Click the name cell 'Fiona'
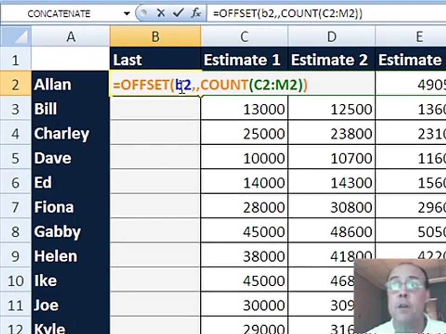The height and width of the screenshot is (334, 446). [x=71, y=207]
